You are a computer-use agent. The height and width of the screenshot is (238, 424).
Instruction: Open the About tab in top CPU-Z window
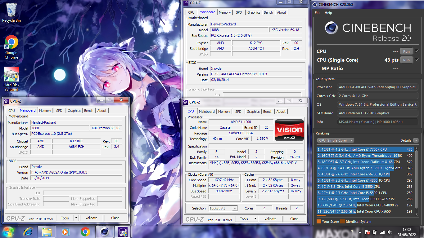282,12
